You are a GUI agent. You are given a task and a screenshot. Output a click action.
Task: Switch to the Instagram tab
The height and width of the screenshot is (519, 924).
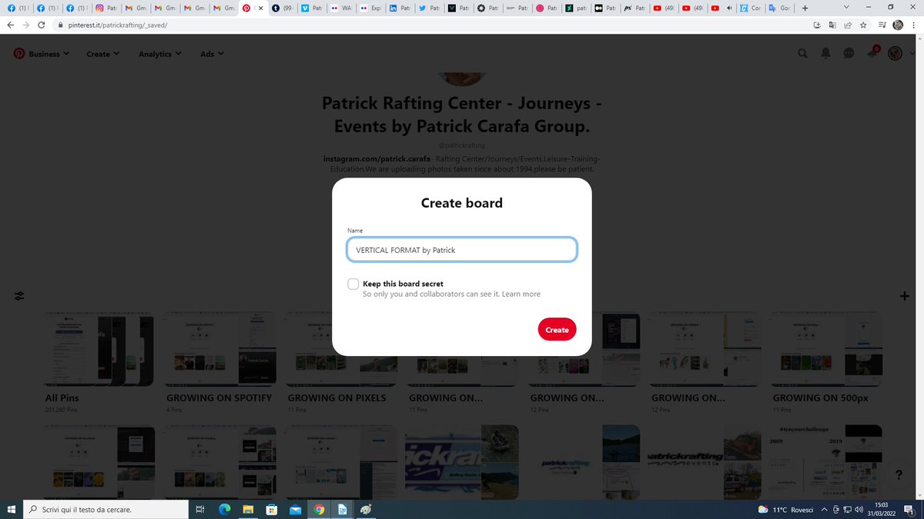pos(106,8)
